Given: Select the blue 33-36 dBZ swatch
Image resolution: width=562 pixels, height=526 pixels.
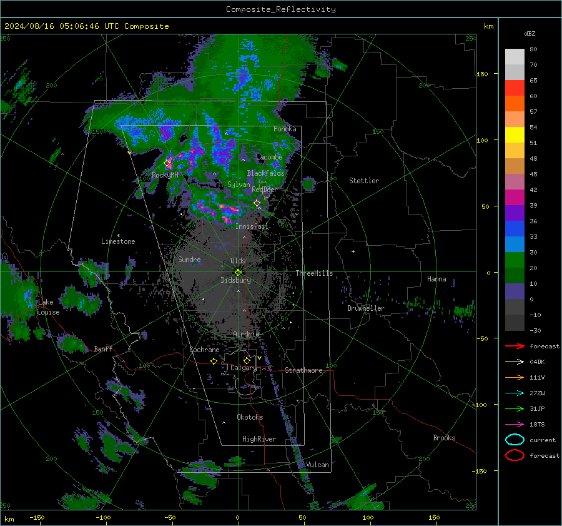Looking at the screenshot, I should [515, 228].
